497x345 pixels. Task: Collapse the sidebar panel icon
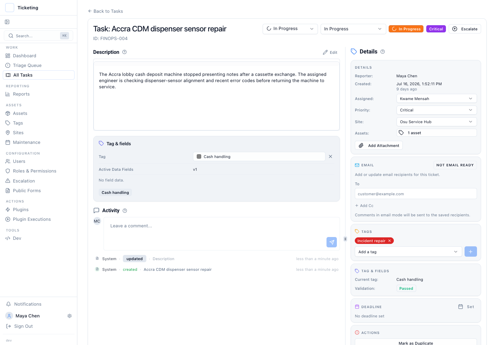[x=7, y=22]
